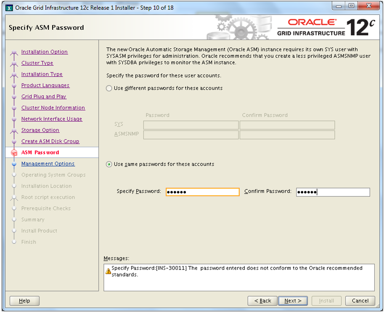Click the SYS Password field
This screenshot has height=313, width=384.
[x=191, y=125]
